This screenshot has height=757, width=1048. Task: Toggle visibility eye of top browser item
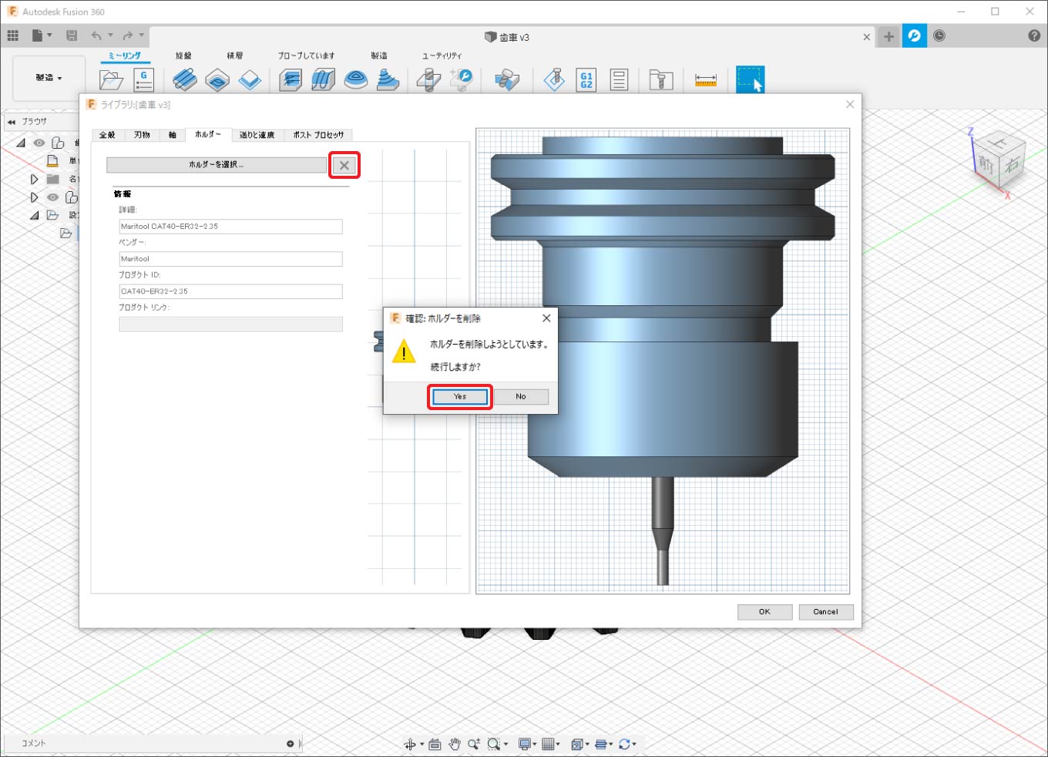39,143
